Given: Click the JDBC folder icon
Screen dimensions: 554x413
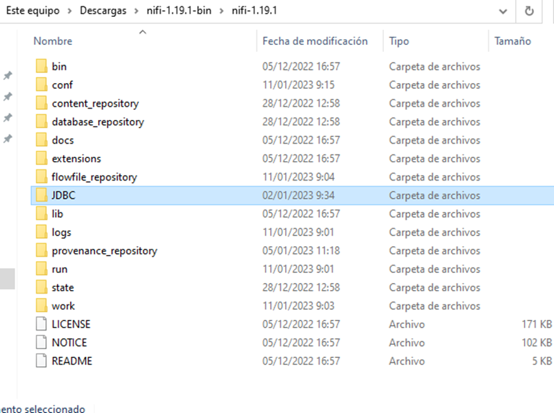Looking at the screenshot, I should click(x=41, y=195).
